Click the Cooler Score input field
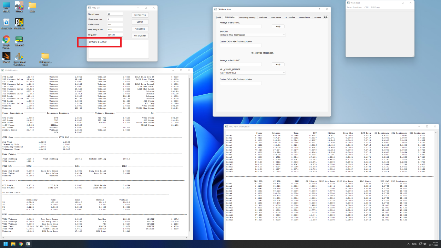 coord(115,24)
